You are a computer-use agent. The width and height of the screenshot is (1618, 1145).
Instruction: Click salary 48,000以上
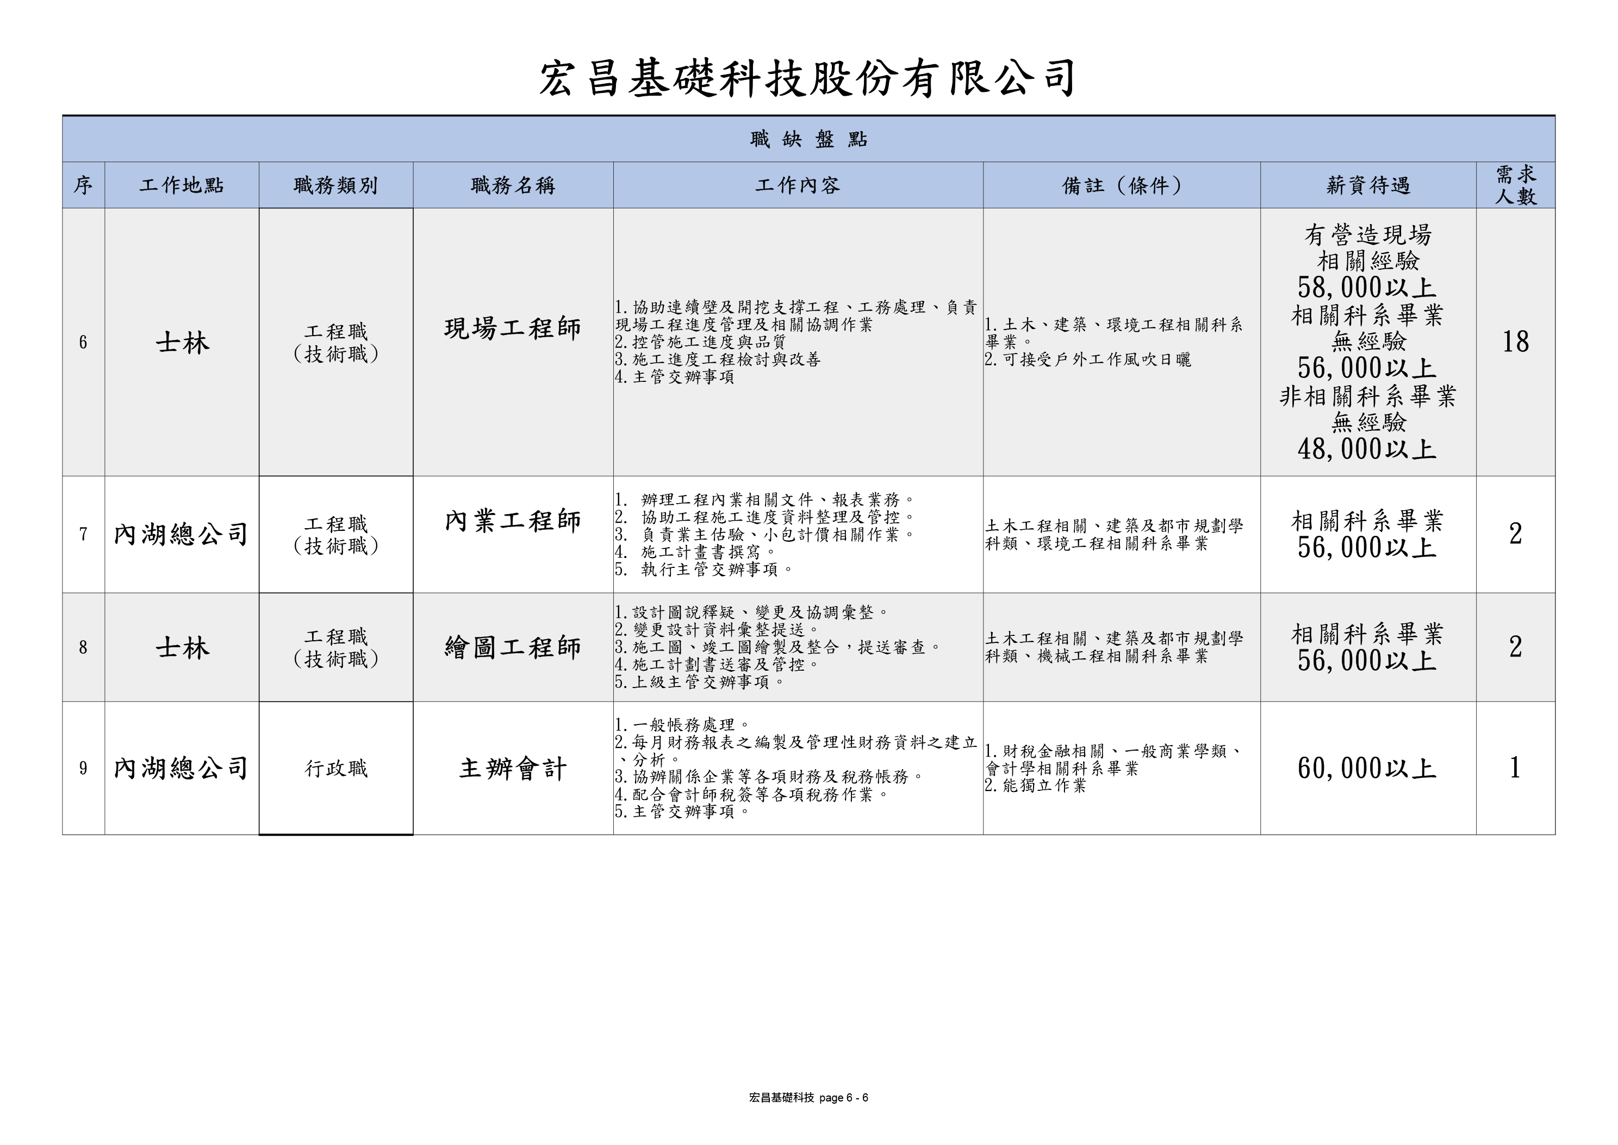coord(1367,449)
